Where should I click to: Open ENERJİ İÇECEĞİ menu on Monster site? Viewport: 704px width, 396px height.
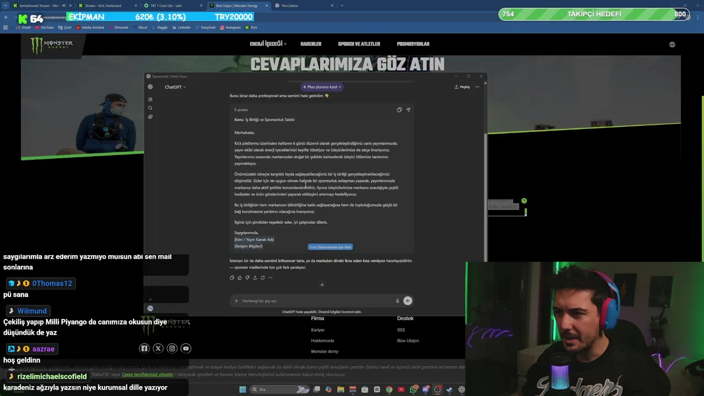[268, 44]
